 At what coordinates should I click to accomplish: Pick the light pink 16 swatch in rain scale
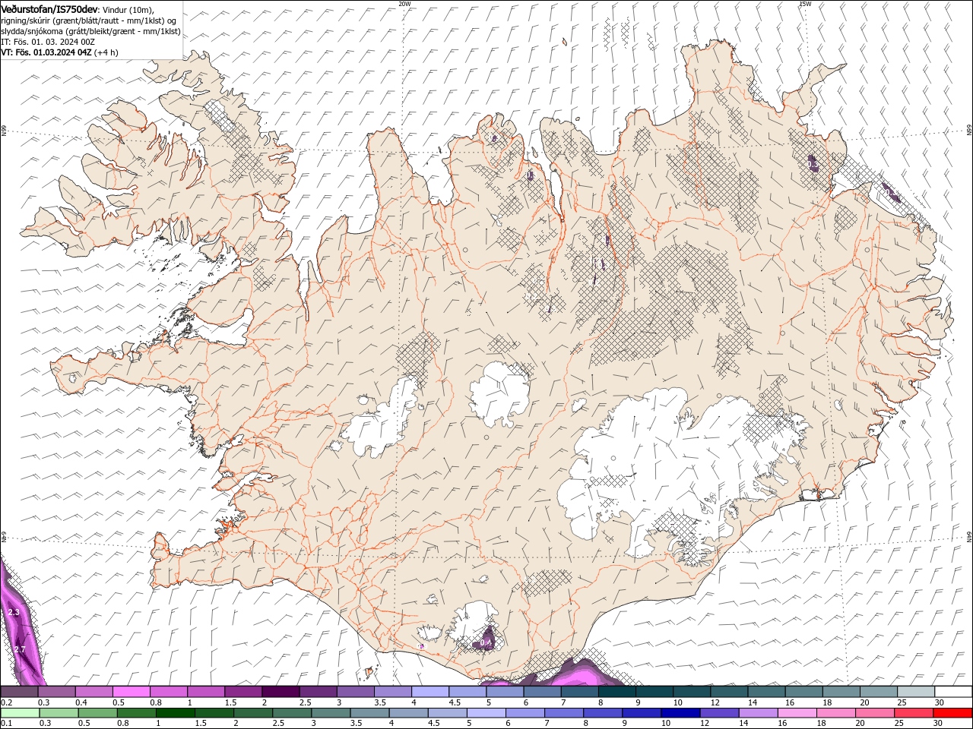coord(797,713)
